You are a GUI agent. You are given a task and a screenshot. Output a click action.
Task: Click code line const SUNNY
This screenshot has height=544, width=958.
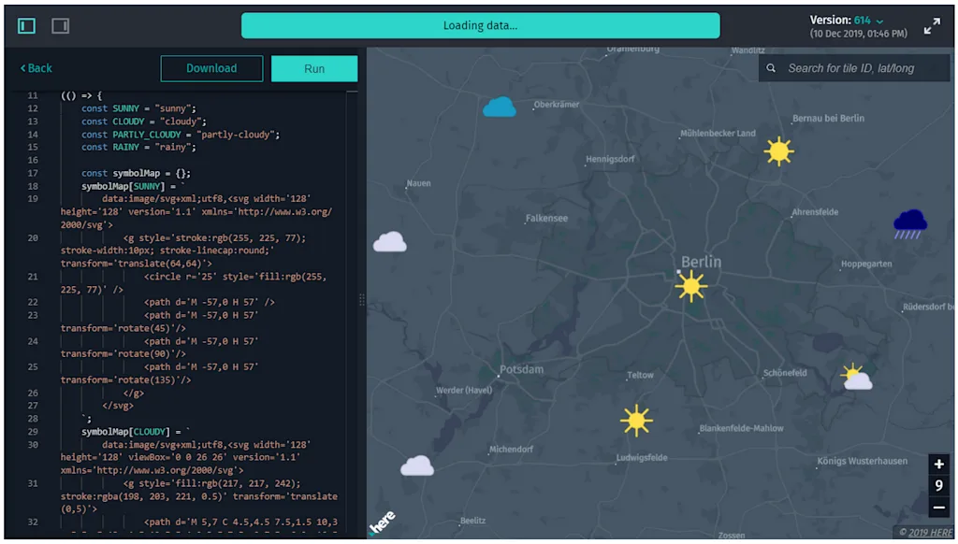click(138, 108)
